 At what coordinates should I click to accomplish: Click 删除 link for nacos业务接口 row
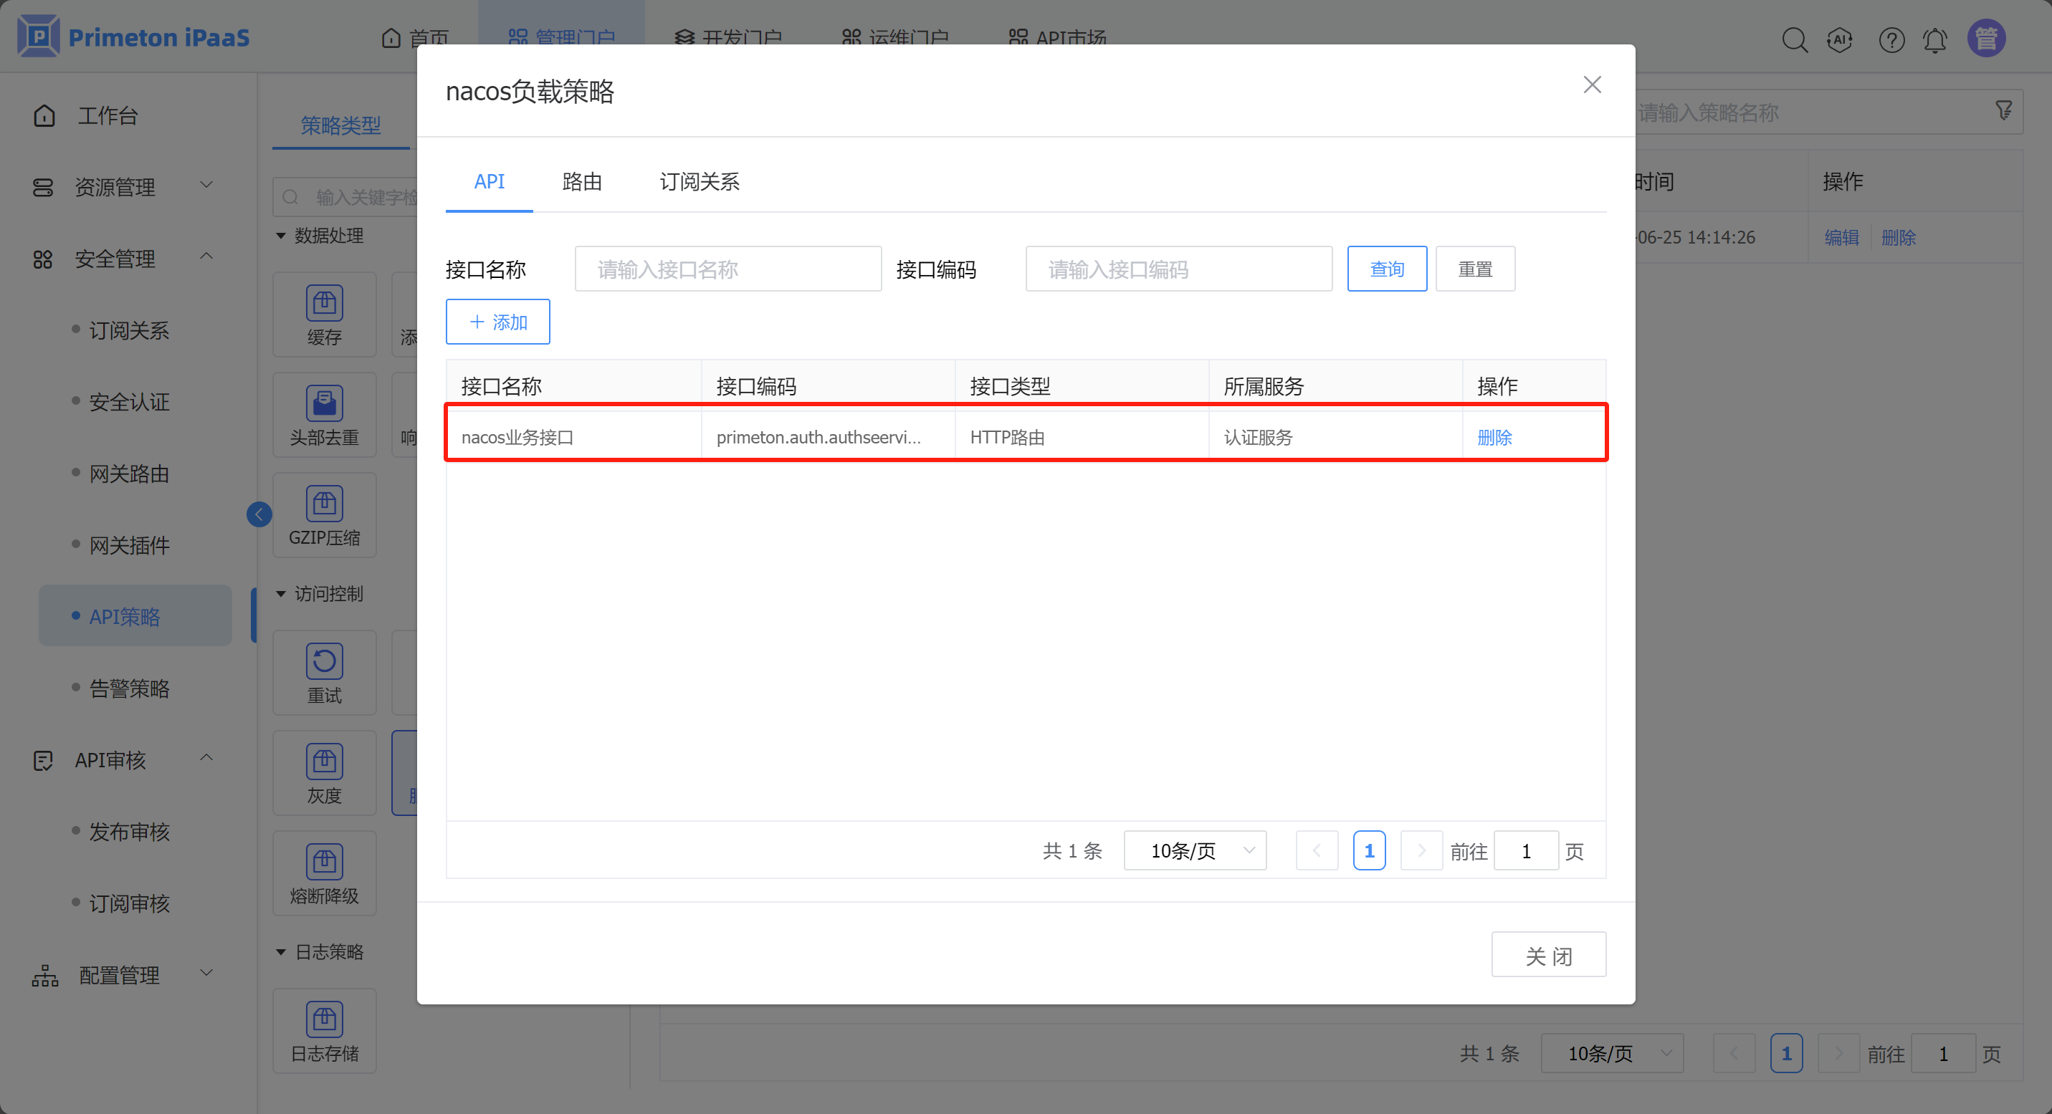click(1494, 437)
